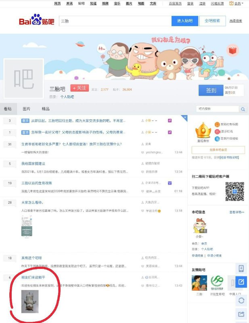Open post 猫友们来这躺平
The height and width of the screenshot is (323, 249).
pos(33,277)
